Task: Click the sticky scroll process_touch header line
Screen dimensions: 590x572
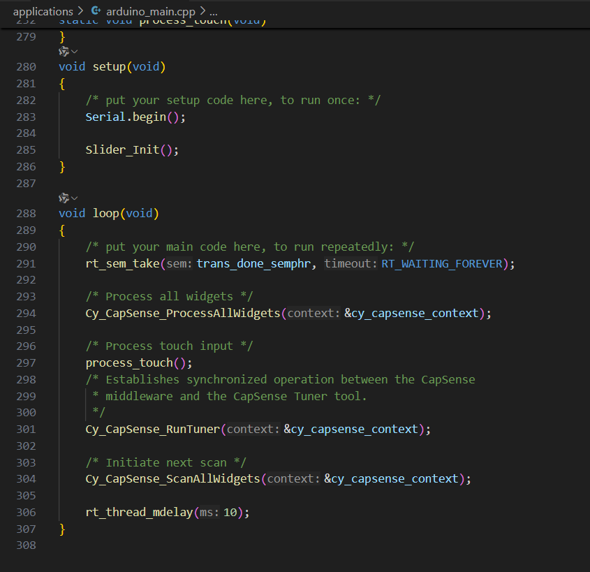Action: point(163,22)
